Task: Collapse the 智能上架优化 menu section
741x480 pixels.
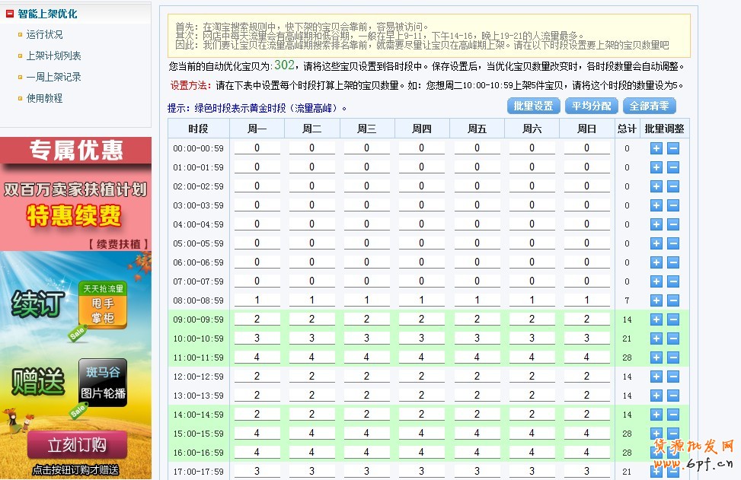Action: click(10, 14)
